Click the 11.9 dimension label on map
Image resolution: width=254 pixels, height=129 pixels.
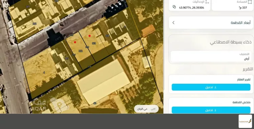89,67
